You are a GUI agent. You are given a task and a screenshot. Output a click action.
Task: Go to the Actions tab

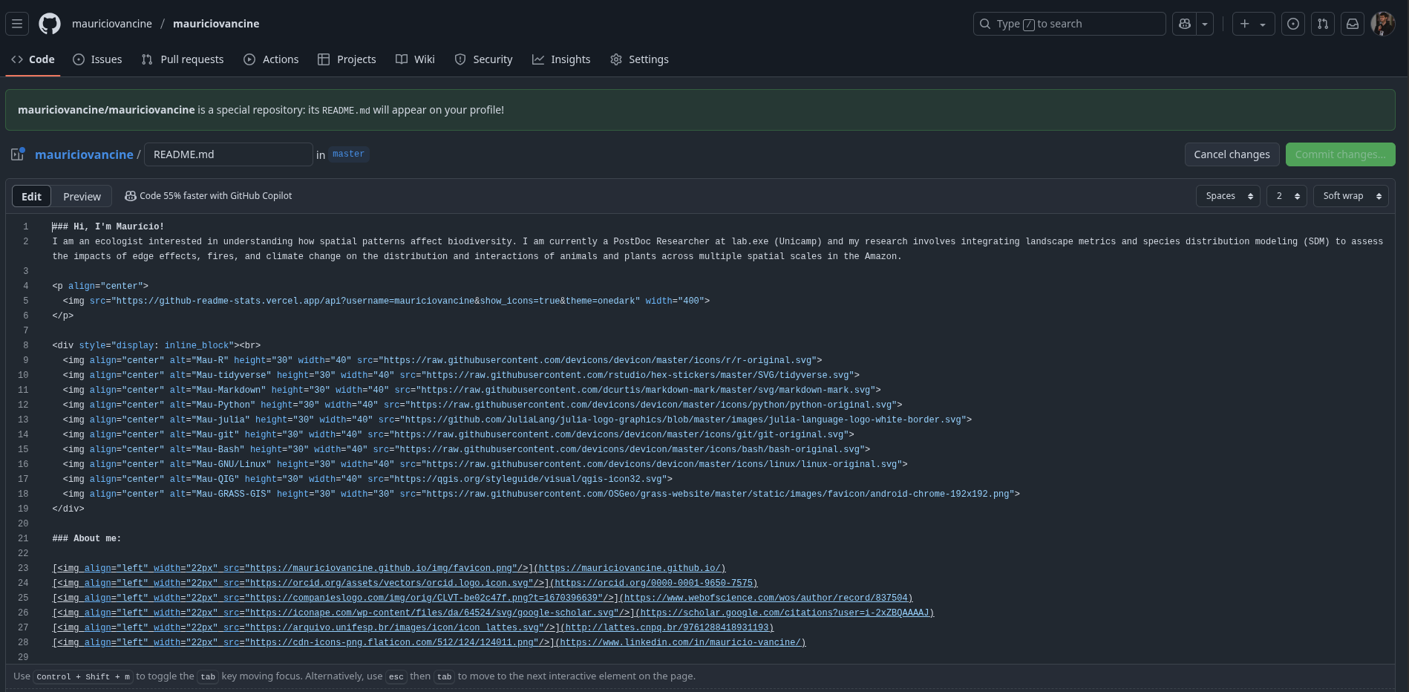pyautogui.click(x=271, y=59)
